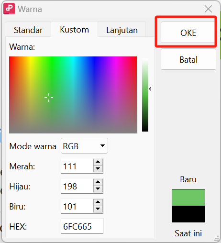Click the 'Warna:' label
Viewport: 221px width, 243px height.
(x=22, y=47)
